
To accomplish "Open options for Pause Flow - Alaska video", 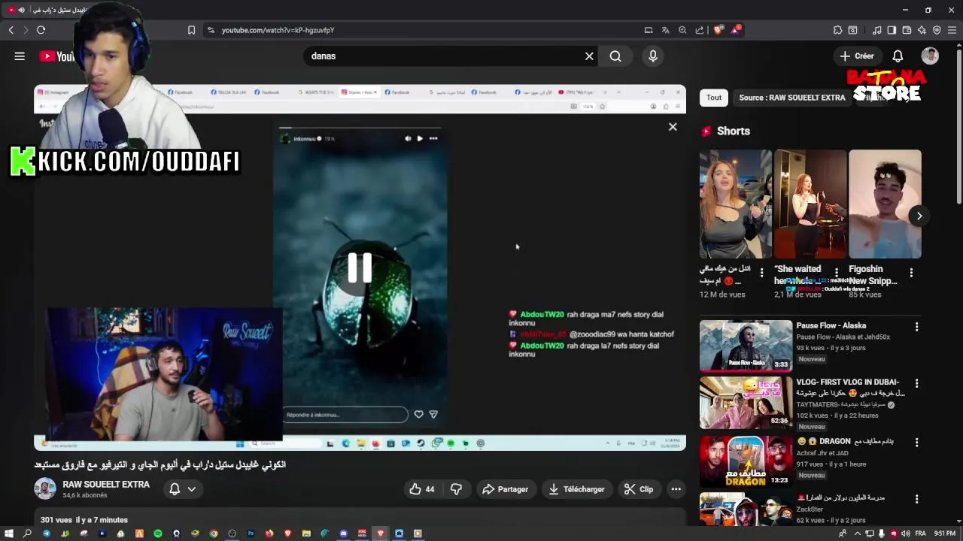I will (916, 327).
